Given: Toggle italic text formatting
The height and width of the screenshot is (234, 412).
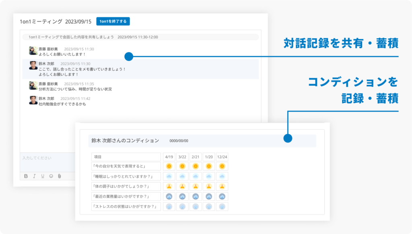Looking at the screenshot, I should click(34, 176).
